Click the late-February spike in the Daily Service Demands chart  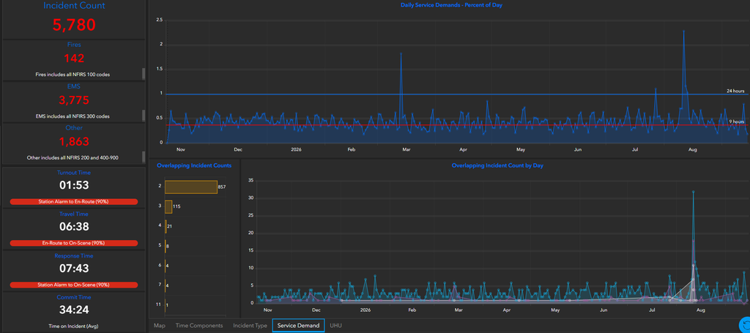(401, 53)
